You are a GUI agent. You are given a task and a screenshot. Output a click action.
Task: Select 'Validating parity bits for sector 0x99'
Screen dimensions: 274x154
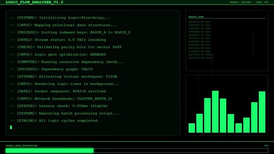pos(66,47)
